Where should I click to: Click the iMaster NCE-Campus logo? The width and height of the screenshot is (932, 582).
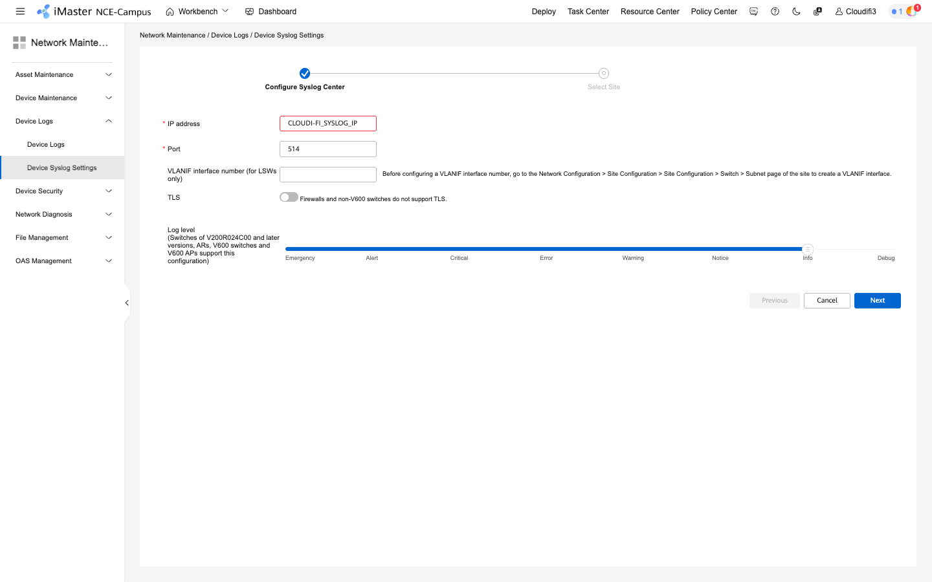coord(94,11)
